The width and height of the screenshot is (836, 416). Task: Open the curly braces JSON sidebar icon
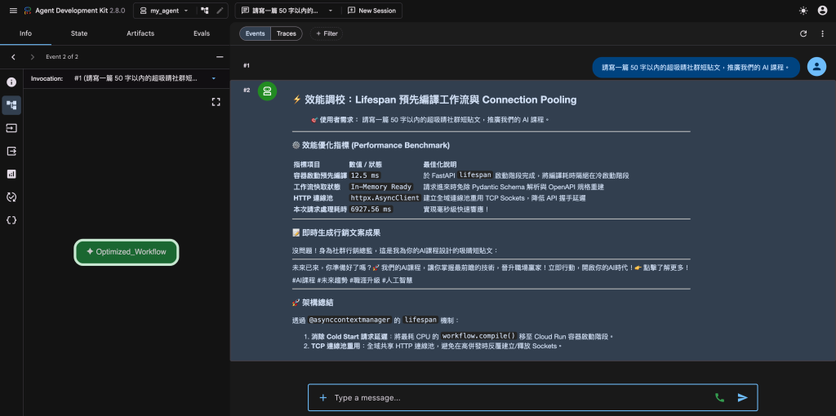click(11, 220)
